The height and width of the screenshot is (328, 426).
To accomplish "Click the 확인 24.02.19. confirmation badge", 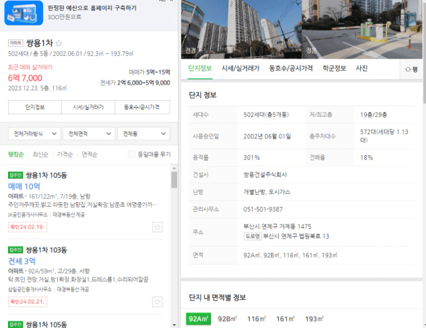I will [27, 227].
